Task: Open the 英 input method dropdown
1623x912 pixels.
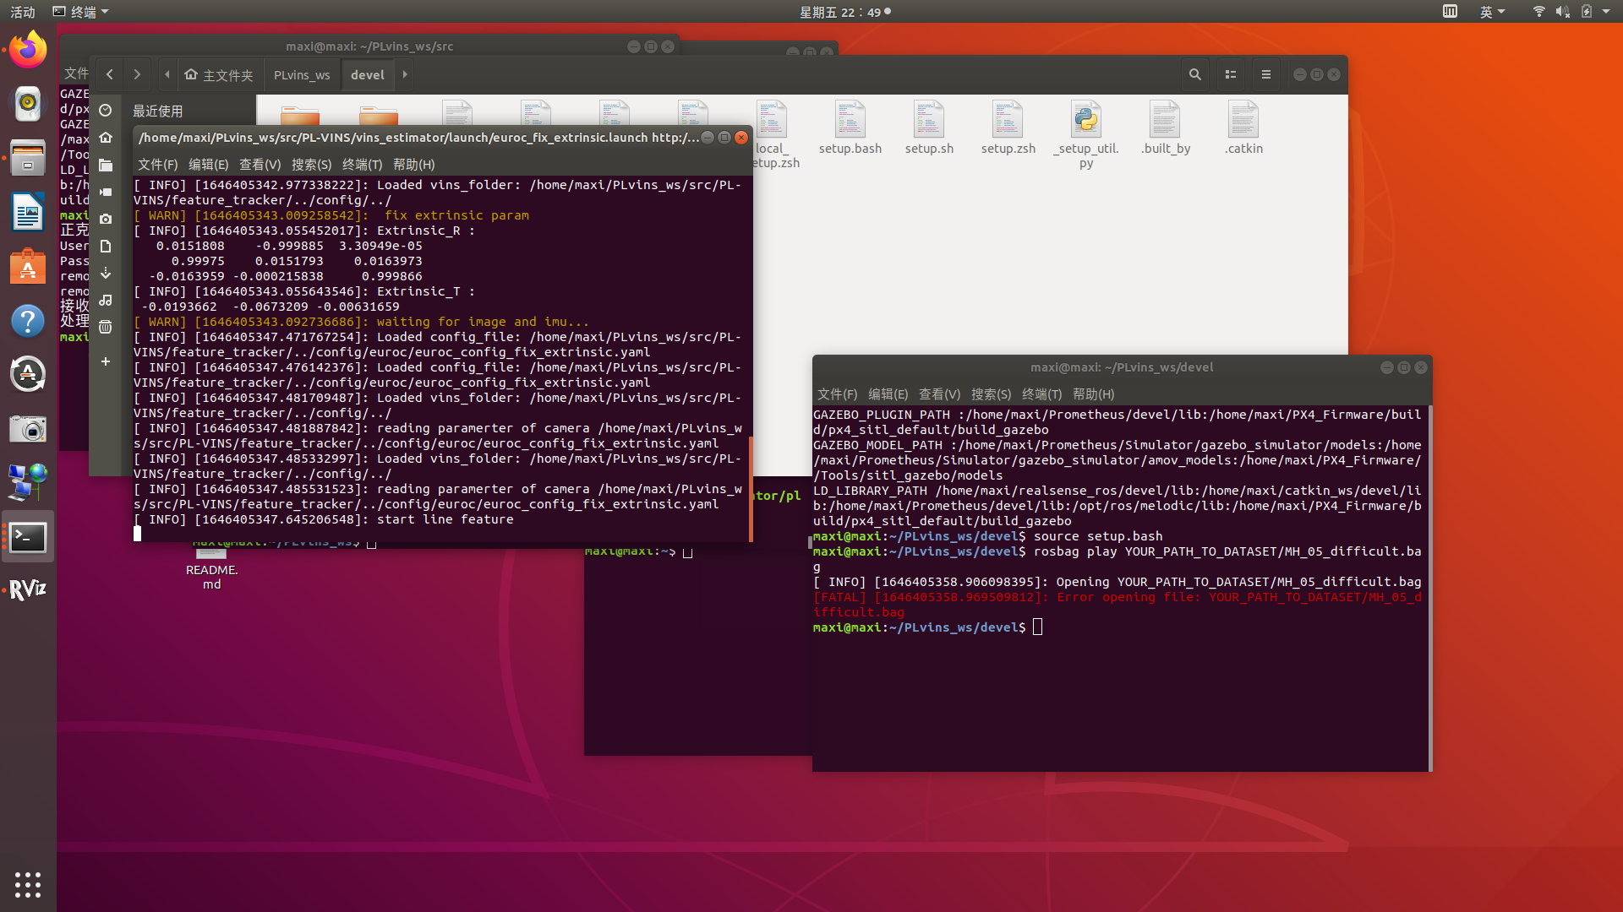Action: point(1492,12)
